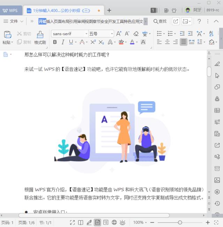Apply bulleted list formatting
The height and width of the screenshot is (227, 223).
coord(159,33)
